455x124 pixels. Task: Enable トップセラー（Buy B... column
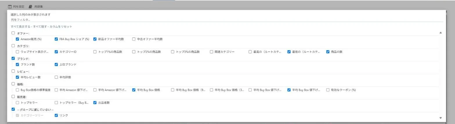point(56,102)
